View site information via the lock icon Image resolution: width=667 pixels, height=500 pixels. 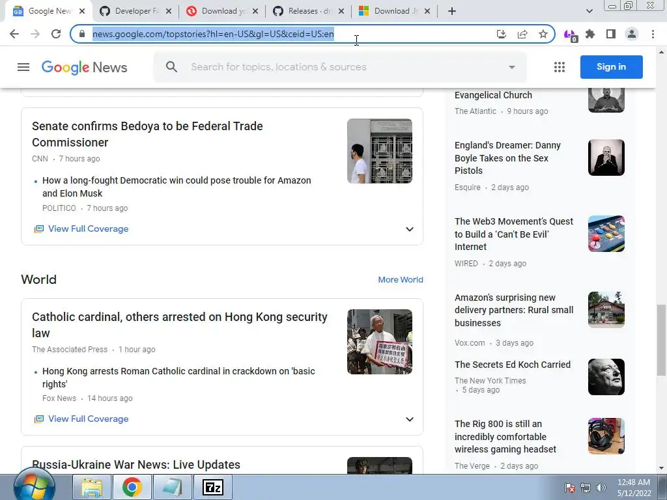[82, 34]
